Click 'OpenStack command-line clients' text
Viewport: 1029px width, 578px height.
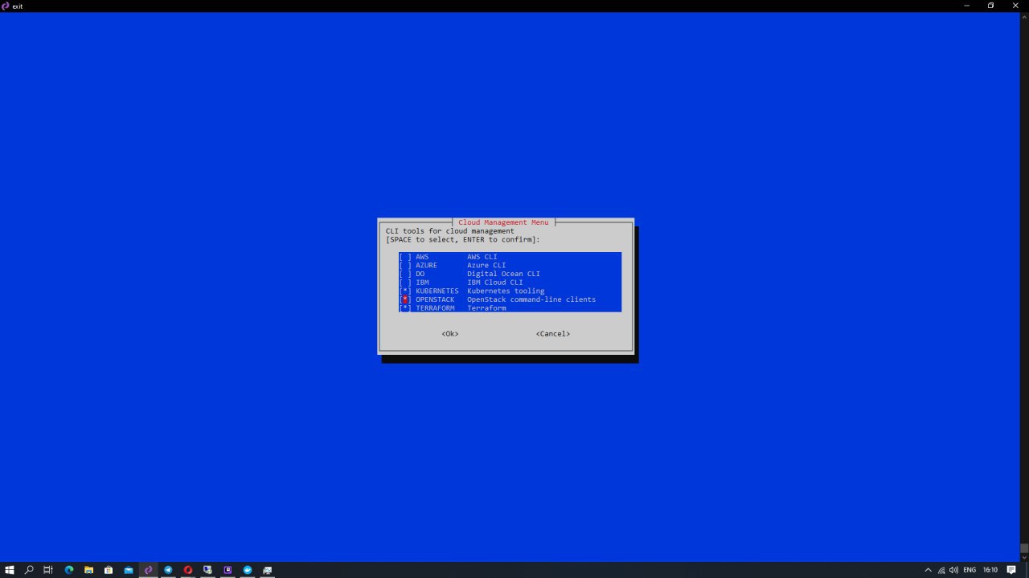coord(531,299)
